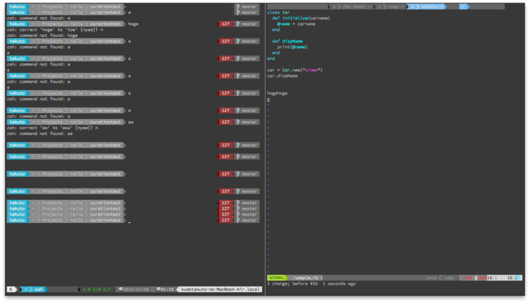The image size is (530, 303).
Task: Click the 127 exit code on the aa prompt line
Action: point(225,122)
